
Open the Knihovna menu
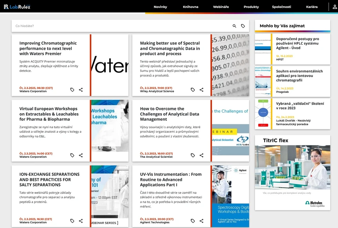[190, 7]
